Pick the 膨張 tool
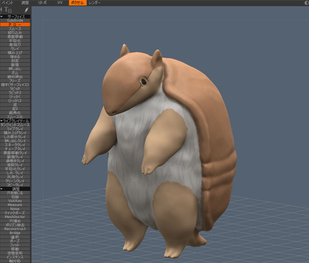309x263 pixels. coord(15,65)
